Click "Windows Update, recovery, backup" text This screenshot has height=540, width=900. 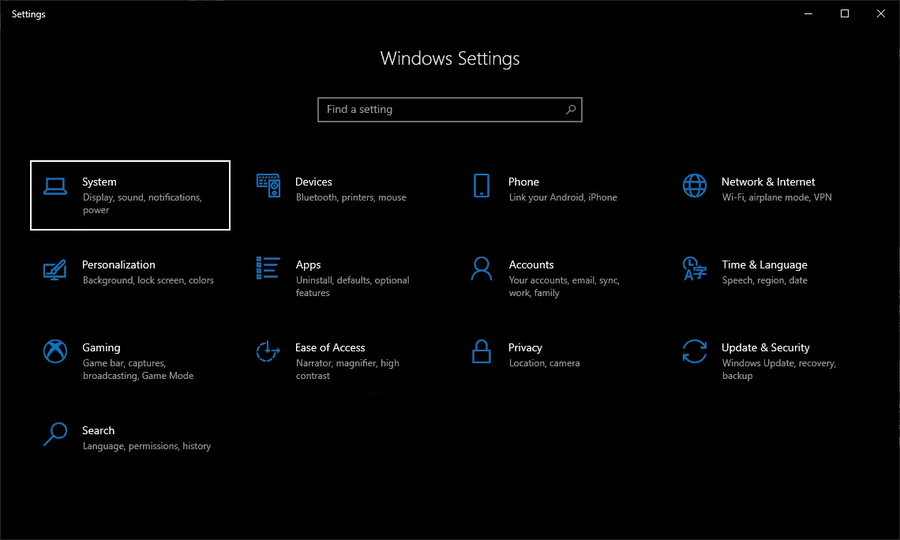pyautogui.click(x=779, y=369)
